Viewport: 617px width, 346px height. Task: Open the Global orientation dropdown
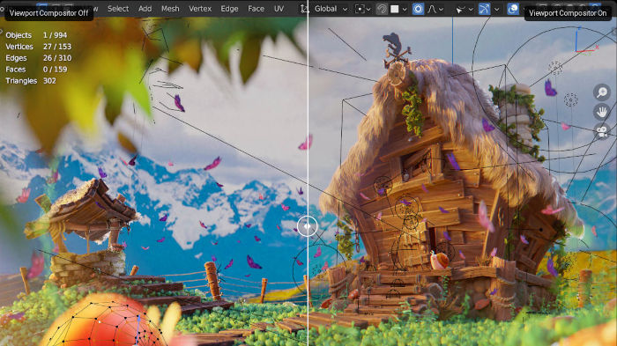coord(331,9)
